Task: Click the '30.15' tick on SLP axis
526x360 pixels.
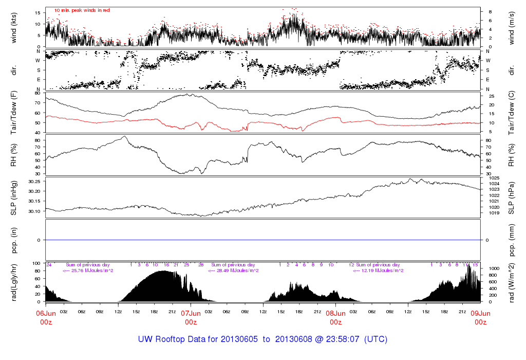Action: point(34,201)
